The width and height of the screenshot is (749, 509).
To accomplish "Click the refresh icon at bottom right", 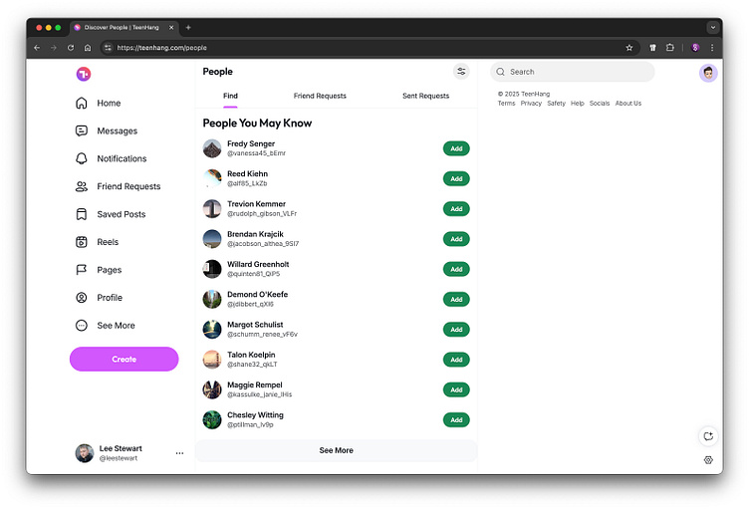I will [x=708, y=435].
